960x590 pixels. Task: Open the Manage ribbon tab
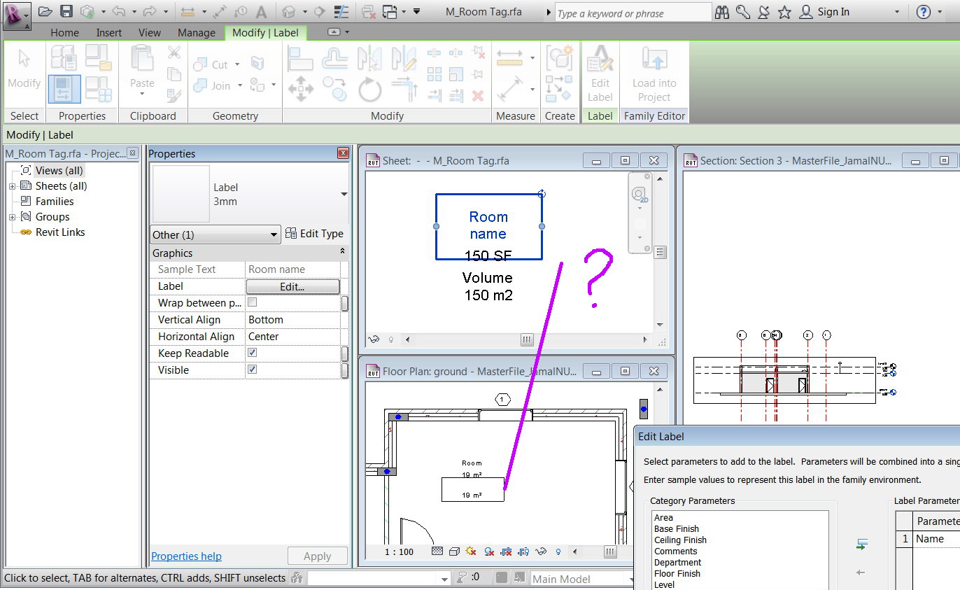(197, 32)
